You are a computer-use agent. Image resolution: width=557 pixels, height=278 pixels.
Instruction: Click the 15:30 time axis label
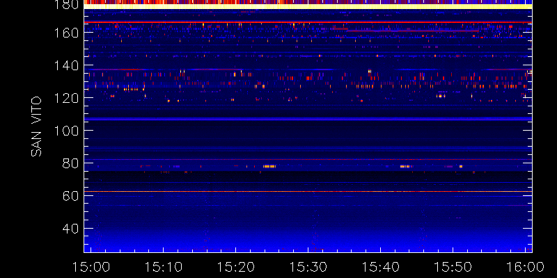tap(308, 267)
